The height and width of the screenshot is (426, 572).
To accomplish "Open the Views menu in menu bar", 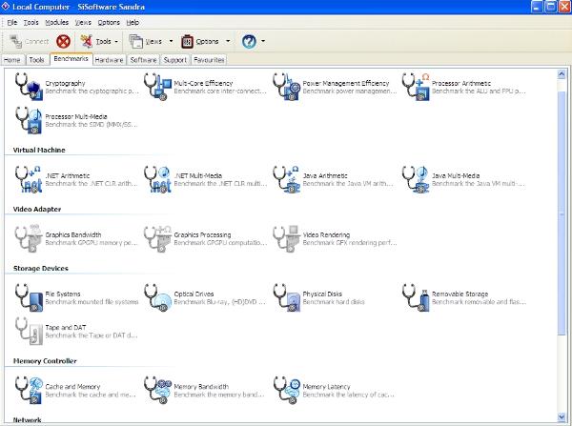I will [x=83, y=23].
